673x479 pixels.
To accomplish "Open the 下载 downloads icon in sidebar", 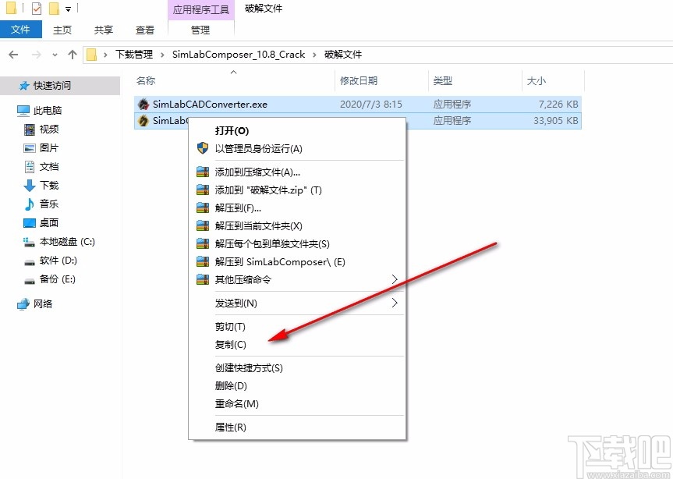I will [30, 186].
